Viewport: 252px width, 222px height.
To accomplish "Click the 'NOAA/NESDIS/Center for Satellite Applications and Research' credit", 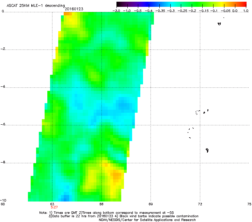I will click(x=147, y=220).
